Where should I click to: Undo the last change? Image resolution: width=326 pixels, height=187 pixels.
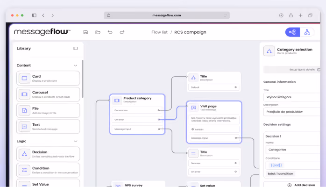click(x=110, y=32)
